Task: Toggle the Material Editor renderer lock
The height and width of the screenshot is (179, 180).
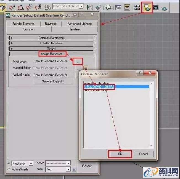Action: coord(86,68)
